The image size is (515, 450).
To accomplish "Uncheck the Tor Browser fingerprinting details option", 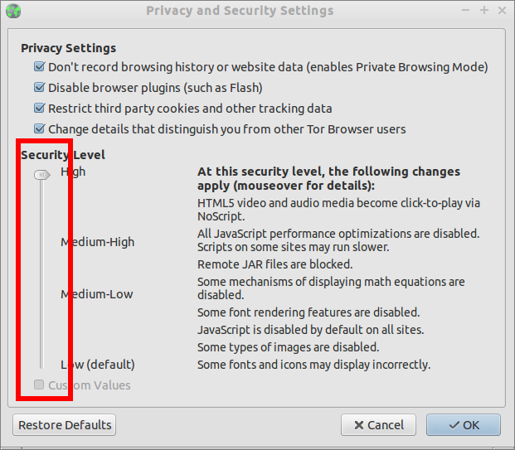I will pos(39,129).
